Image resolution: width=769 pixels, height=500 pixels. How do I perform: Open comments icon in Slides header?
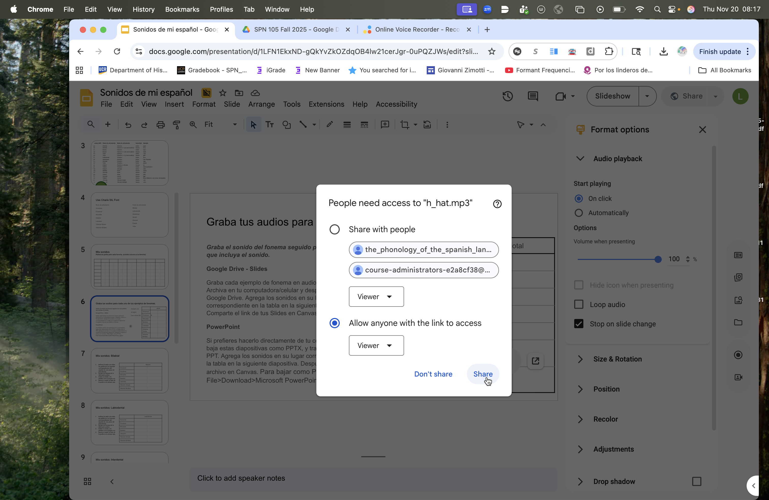coord(533,96)
